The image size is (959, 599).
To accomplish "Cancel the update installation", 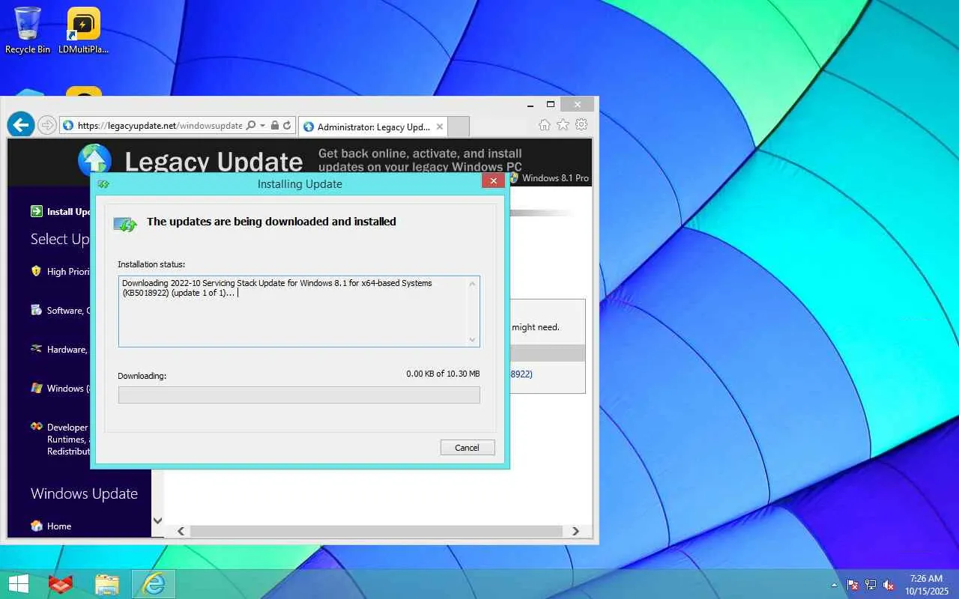I will [x=467, y=448].
